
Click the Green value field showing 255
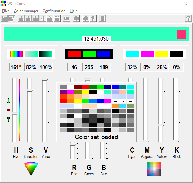click(89, 67)
